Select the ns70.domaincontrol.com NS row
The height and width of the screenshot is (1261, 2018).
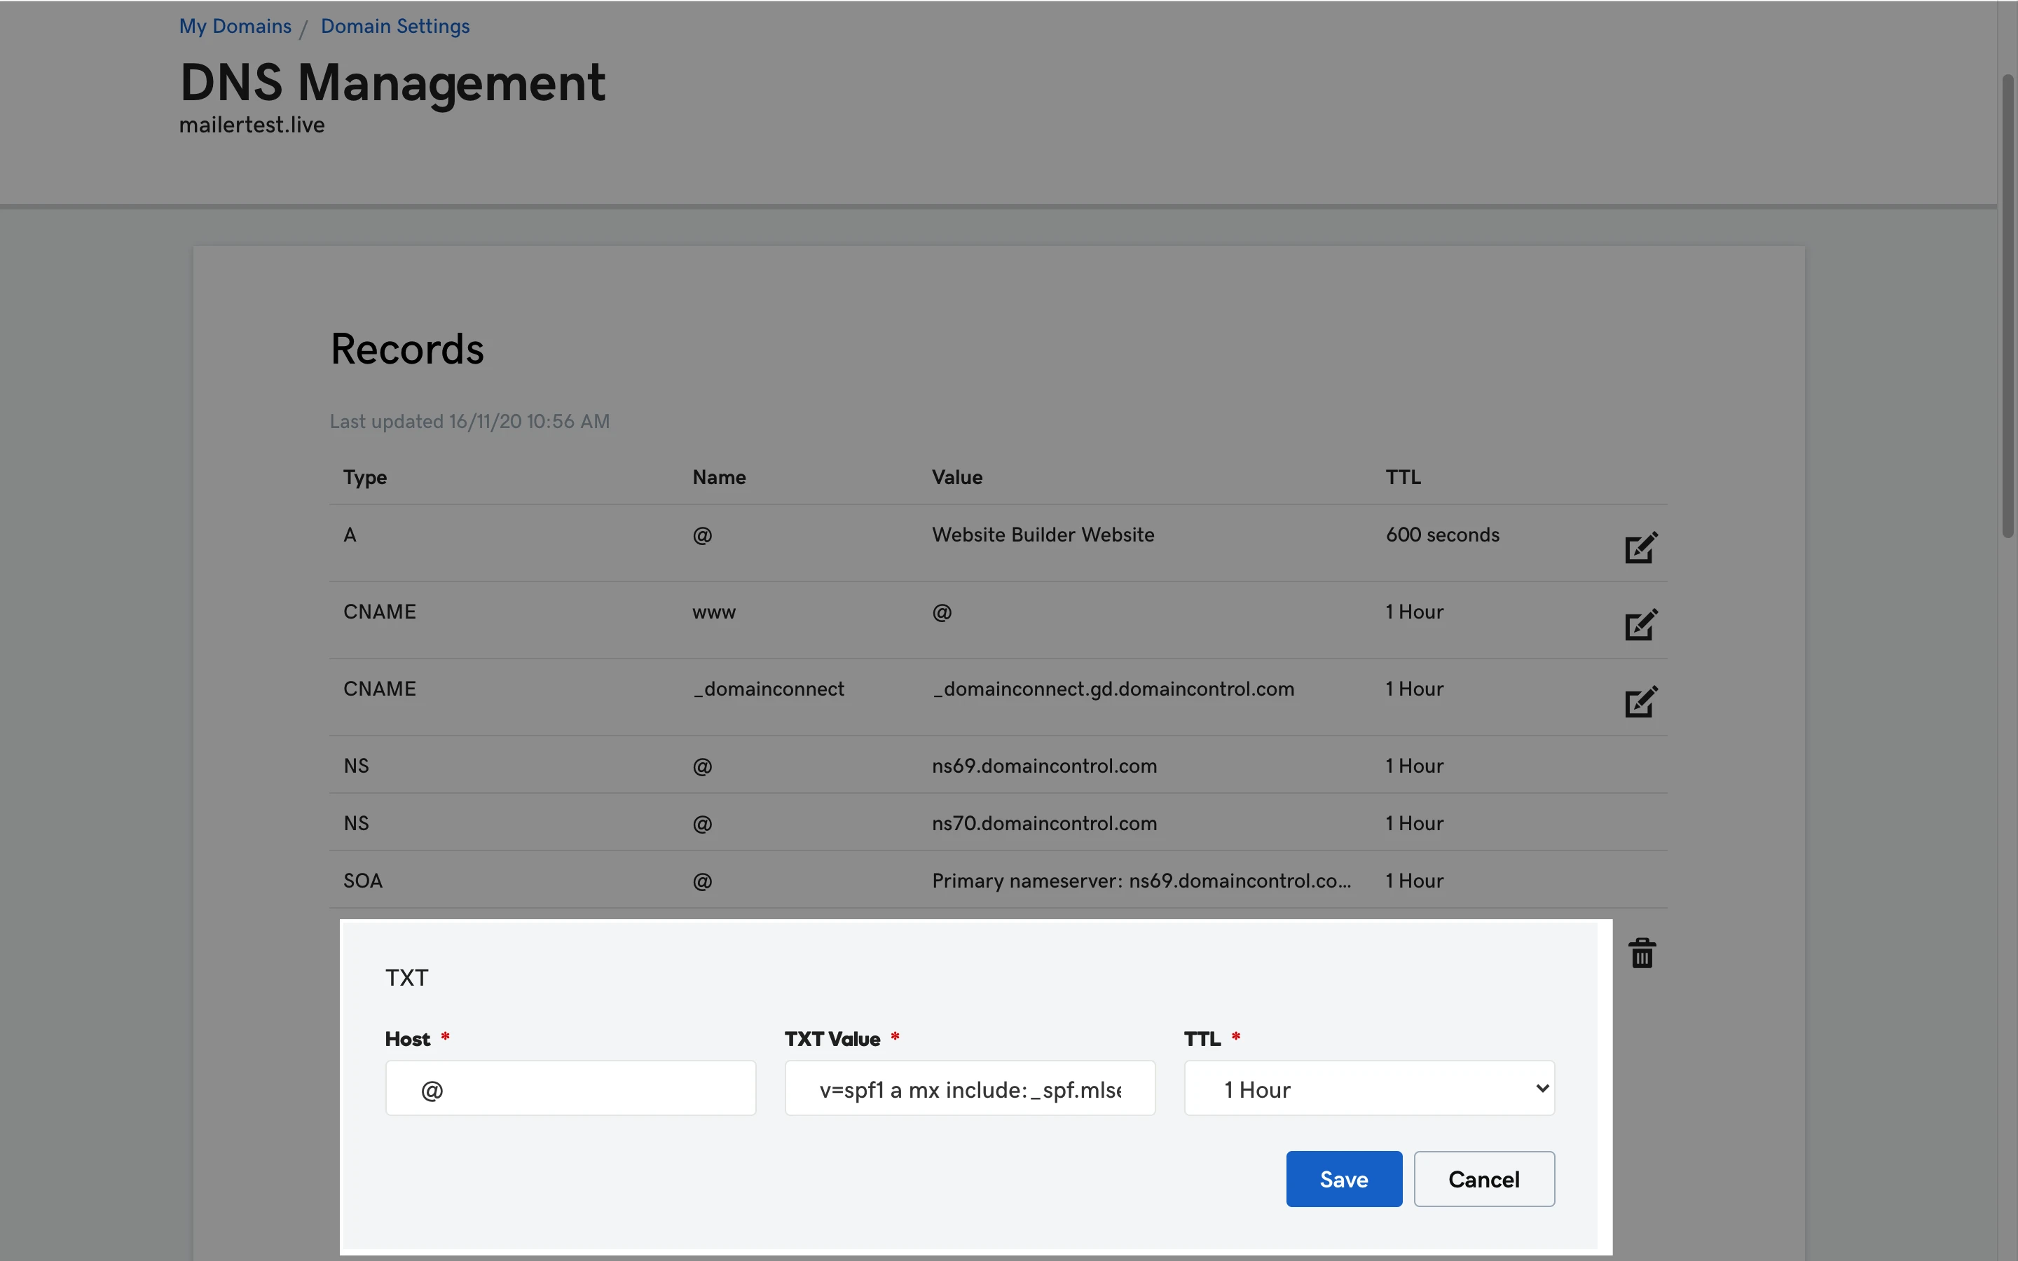click(x=1044, y=823)
